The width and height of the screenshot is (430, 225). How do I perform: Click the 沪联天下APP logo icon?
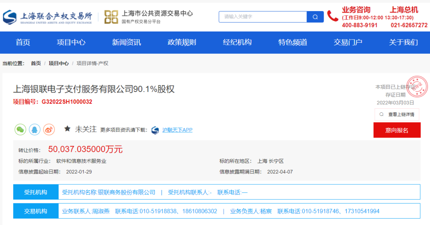point(155,130)
